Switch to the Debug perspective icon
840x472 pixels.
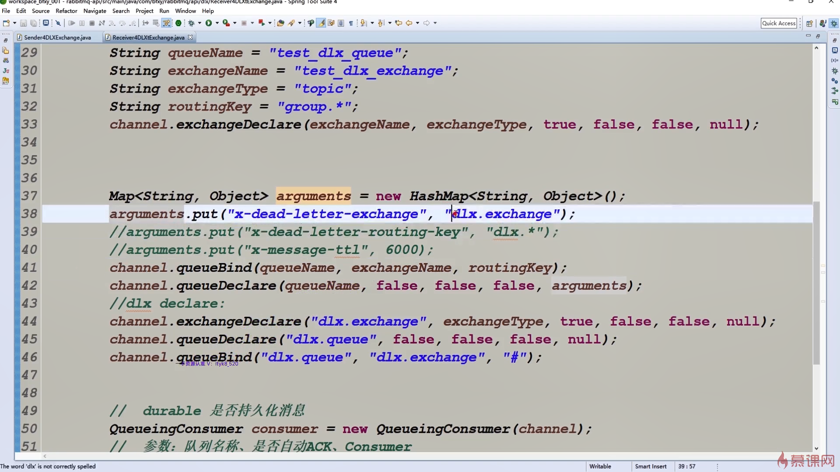pos(834,24)
